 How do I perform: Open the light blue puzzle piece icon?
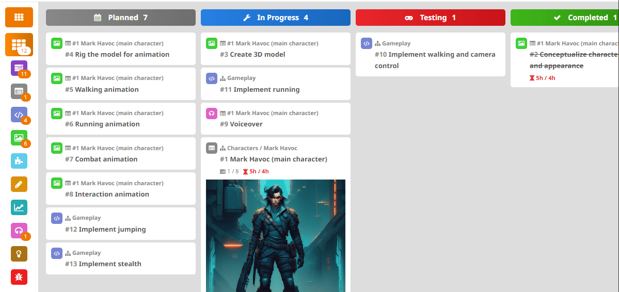19,161
